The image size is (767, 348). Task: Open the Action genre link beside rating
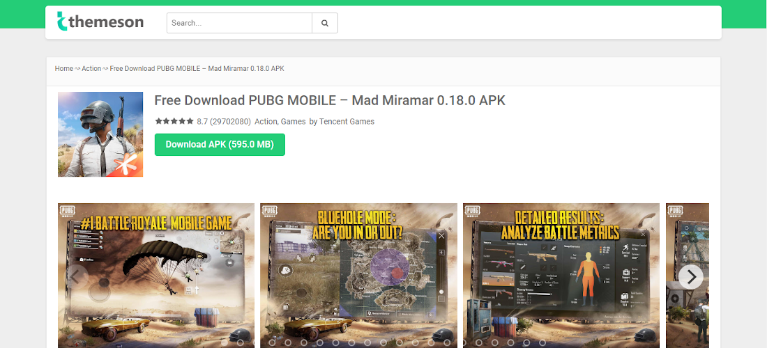point(266,122)
